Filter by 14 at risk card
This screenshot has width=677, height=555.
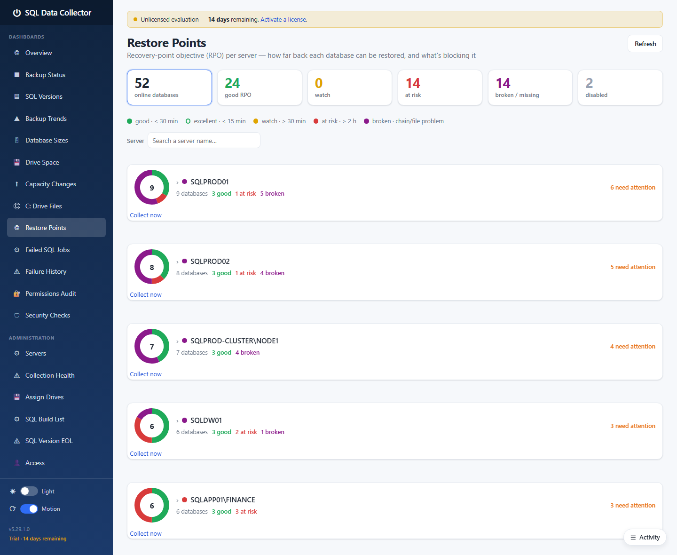click(440, 87)
